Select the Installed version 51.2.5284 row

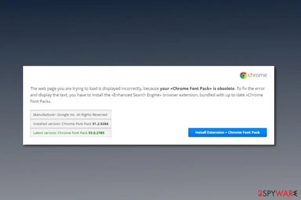[71, 124]
